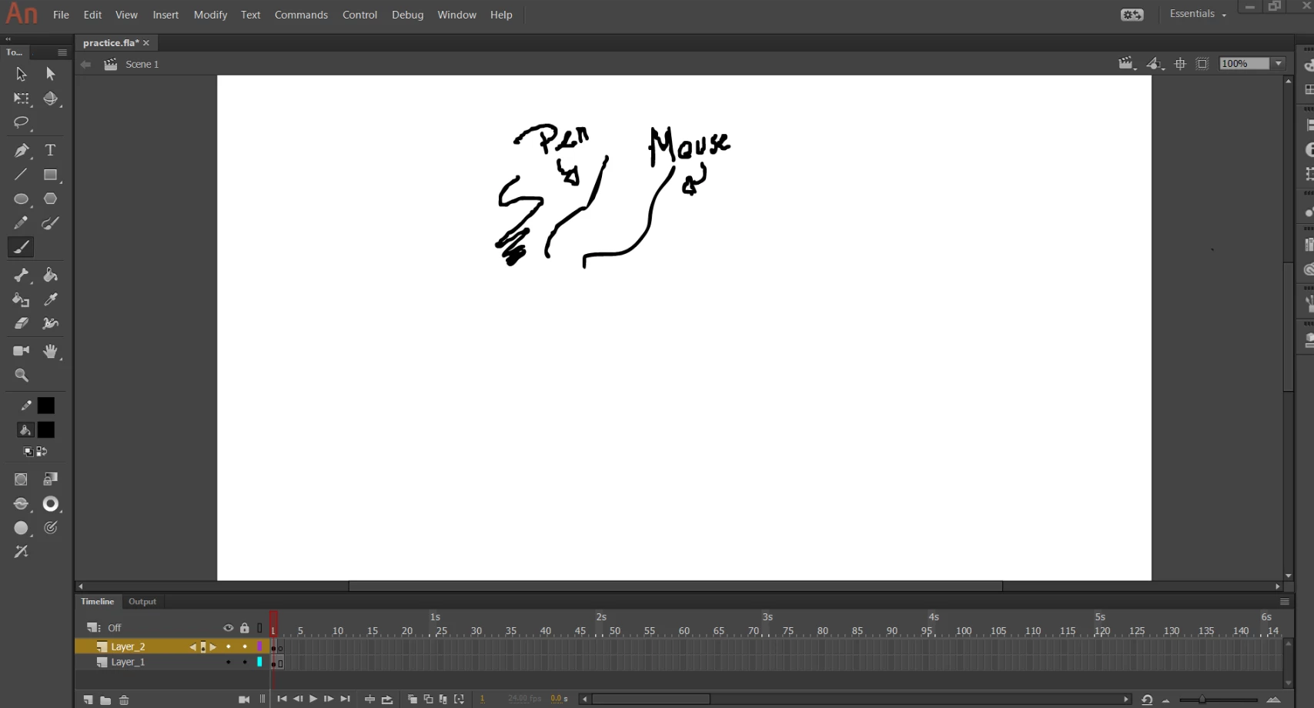Select the Selection arrow tool

point(21,74)
